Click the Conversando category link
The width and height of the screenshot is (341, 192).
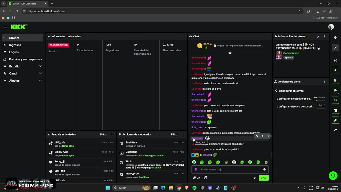pos(291,53)
